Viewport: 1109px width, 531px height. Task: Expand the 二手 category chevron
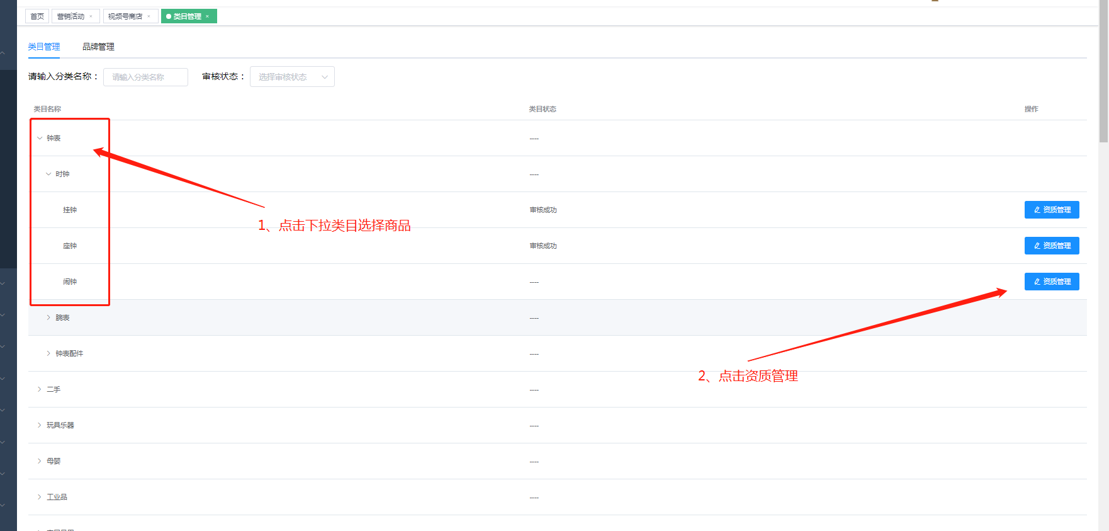point(40,389)
